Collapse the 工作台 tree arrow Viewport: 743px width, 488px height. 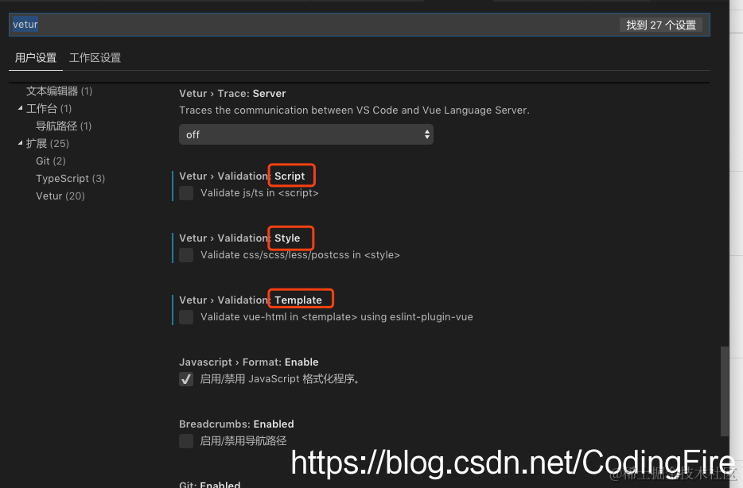pos(21,108)
